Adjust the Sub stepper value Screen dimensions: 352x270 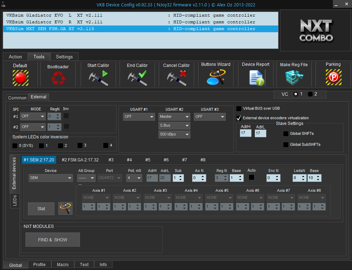coord(178,178)
